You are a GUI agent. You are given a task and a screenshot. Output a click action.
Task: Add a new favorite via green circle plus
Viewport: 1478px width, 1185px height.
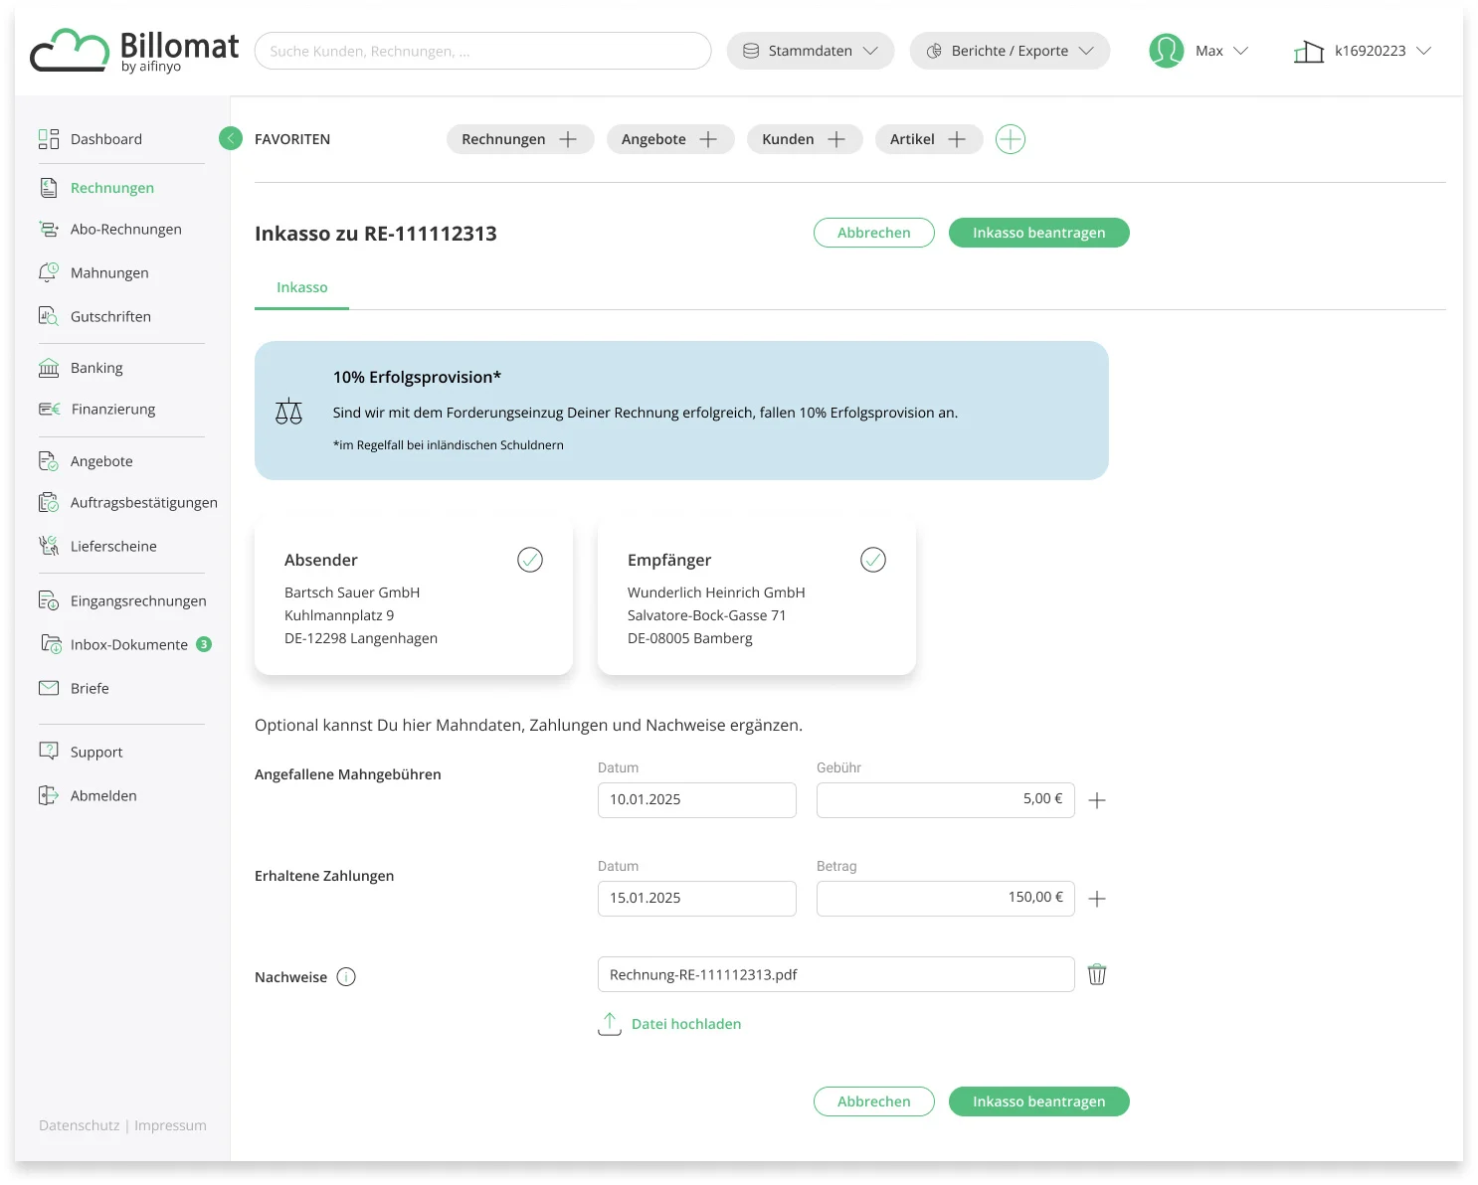click(x=1011, y=139)
